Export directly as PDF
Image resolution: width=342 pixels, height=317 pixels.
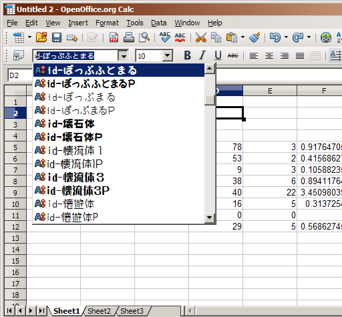point(114,37)
